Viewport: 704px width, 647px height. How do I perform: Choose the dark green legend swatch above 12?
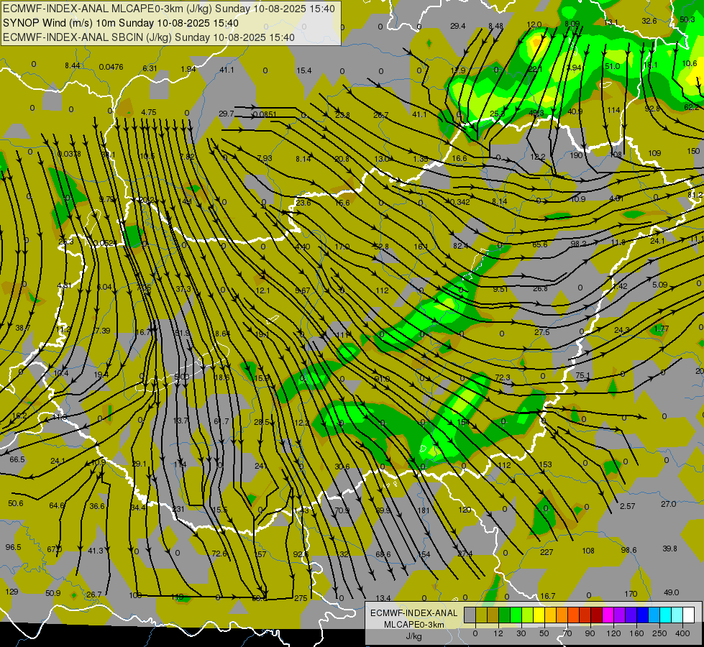pyautogui.click(x=505, y=615)
